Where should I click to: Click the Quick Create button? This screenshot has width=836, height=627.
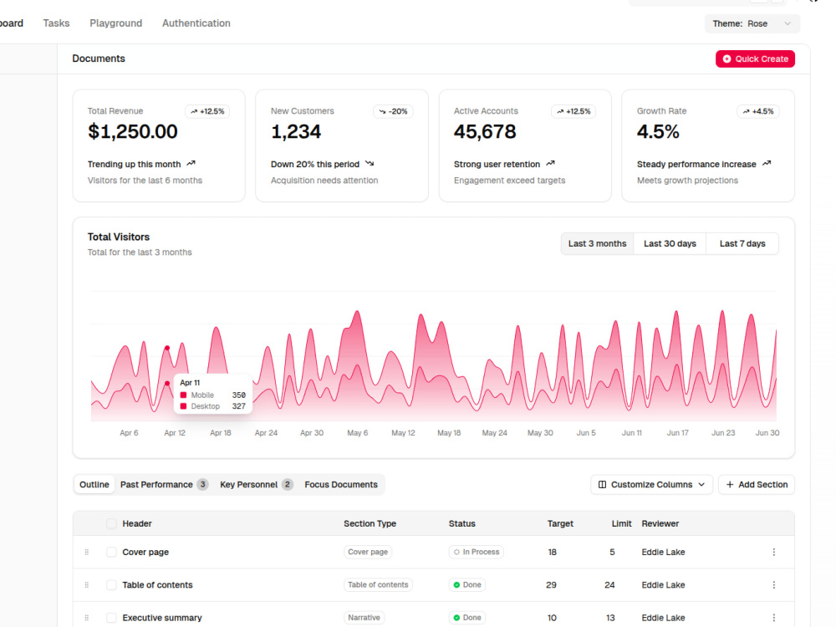(x=755, y=59)
